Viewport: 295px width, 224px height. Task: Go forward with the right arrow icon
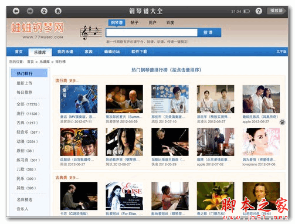click(x=30, y=11)
